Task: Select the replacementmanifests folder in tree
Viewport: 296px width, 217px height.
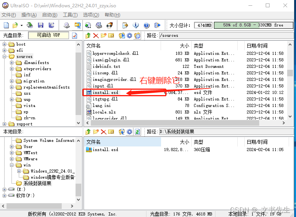Action: click(x=46, y=87)
